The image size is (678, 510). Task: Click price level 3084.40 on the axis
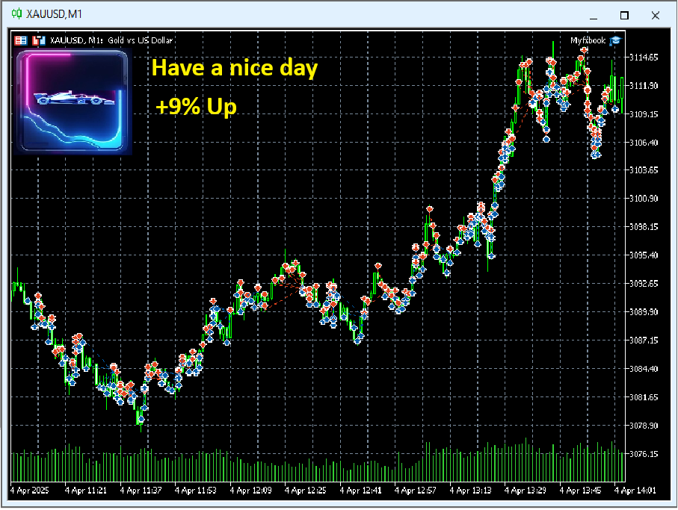point(644,369)
